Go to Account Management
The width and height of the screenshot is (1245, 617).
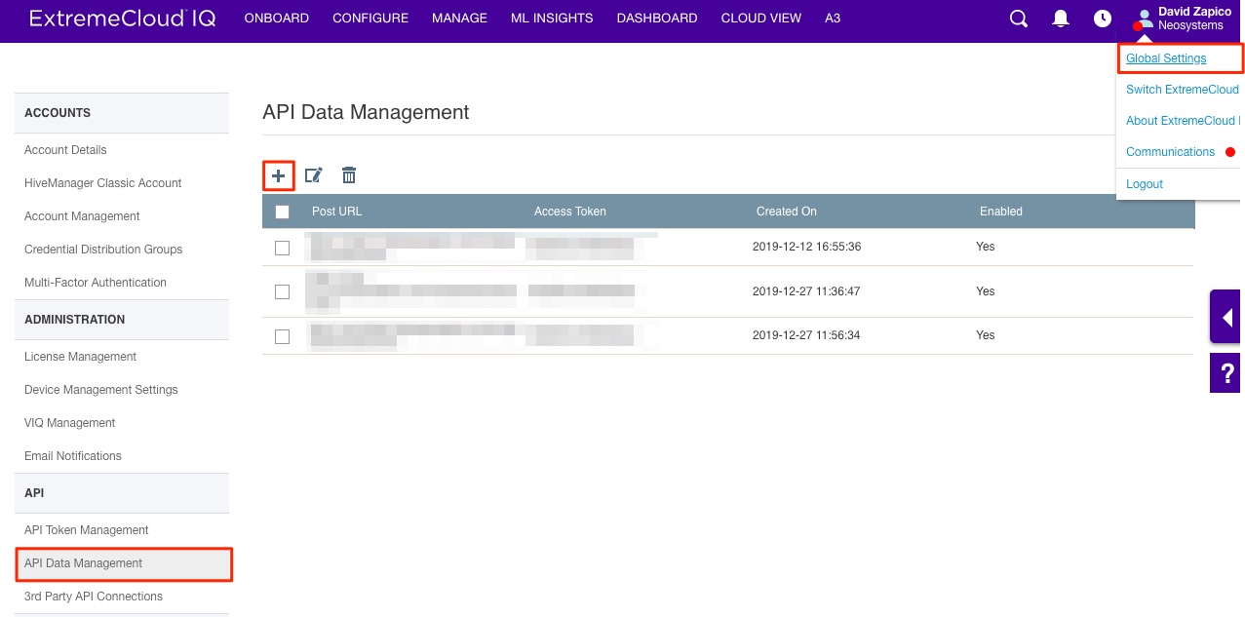[82, 216]
